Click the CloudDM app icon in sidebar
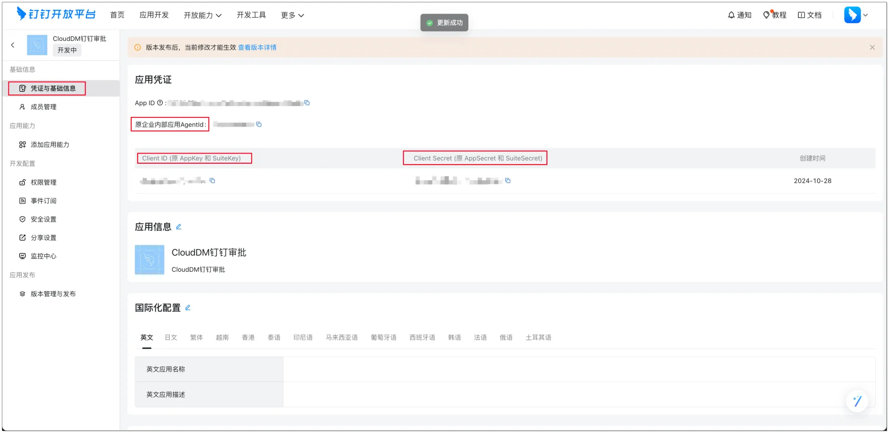The height and width of the screenshot is (434, 890). click(37, 45)
